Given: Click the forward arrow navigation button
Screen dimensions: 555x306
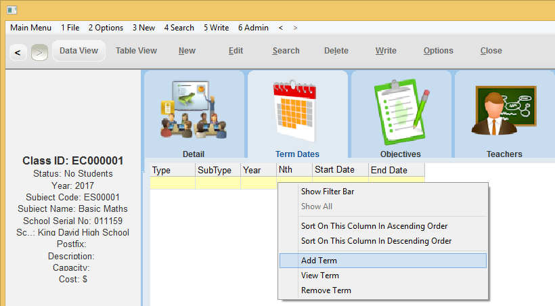Looking at the screenshot, I should tap(39, 51).
